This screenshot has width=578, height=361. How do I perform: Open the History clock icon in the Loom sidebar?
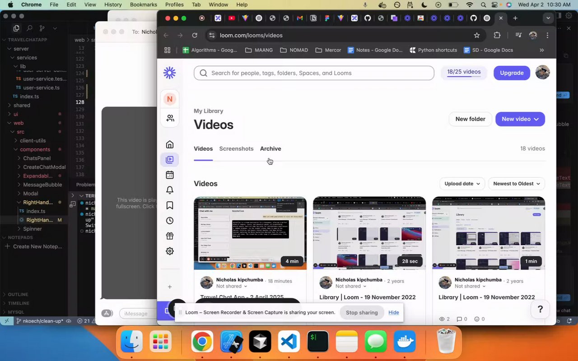click(170, 221)
